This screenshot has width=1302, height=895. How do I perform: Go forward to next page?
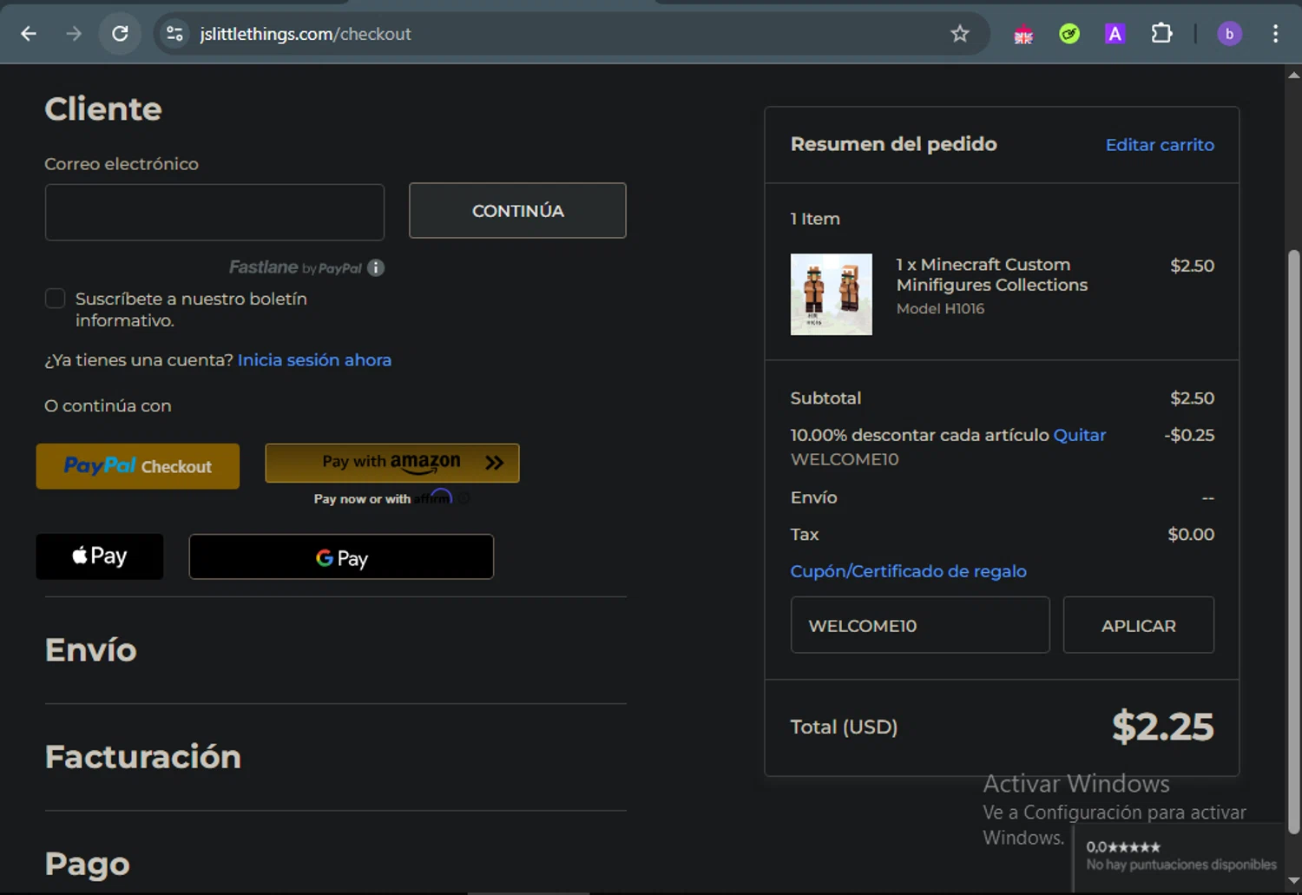pos(74,34)
